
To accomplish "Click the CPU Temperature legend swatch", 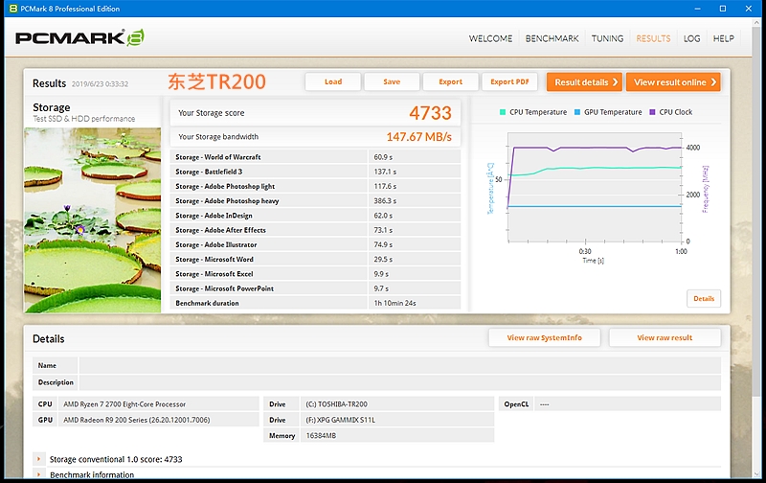I will click(x=503, y=112).
